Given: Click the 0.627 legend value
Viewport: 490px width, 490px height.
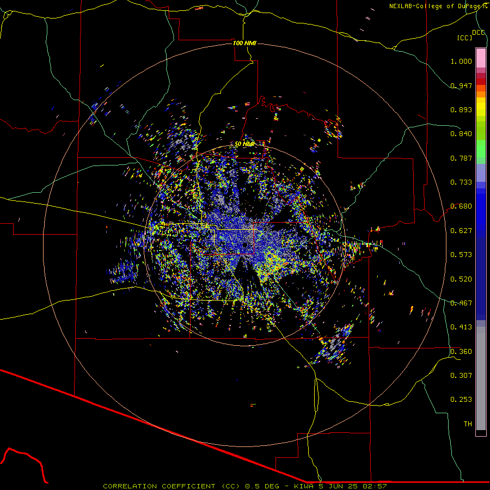Looking at the screenshot, I should click(461, 231).
